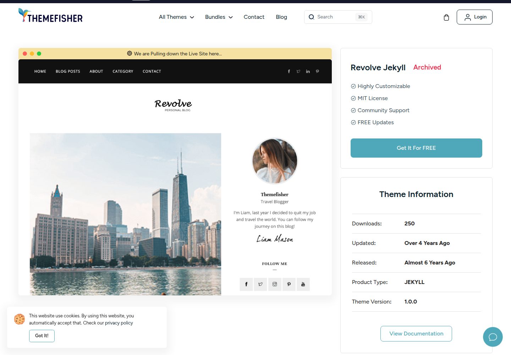Click Twitter button under Follow Me

click(x=260, y=284)
